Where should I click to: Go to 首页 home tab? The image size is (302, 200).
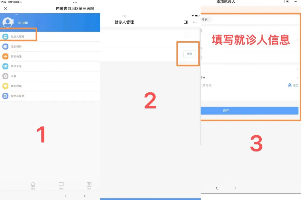[33, 185]
